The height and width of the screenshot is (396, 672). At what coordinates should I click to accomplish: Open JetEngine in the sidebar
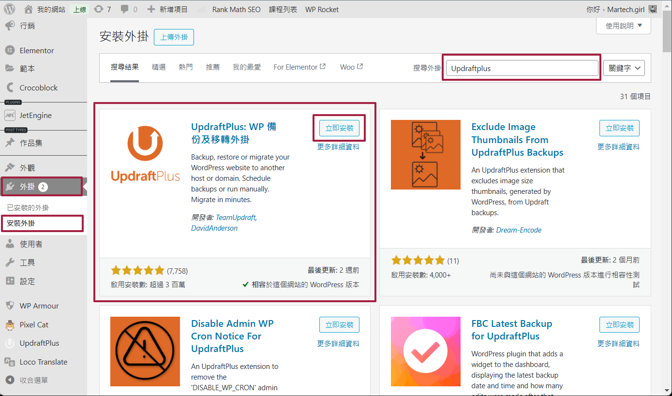click(35, 116)
